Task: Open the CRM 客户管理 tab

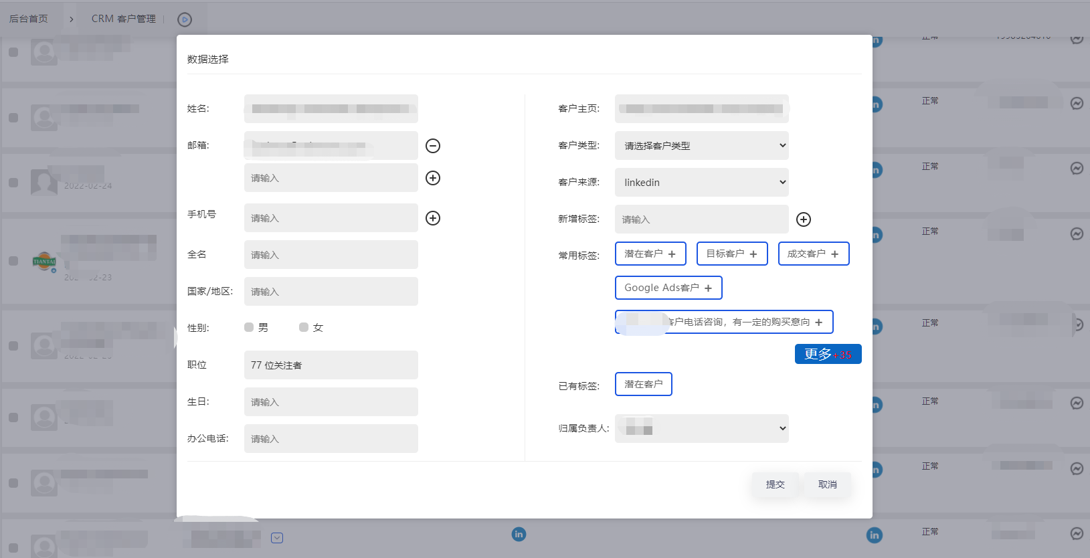Action: (123, 19)
